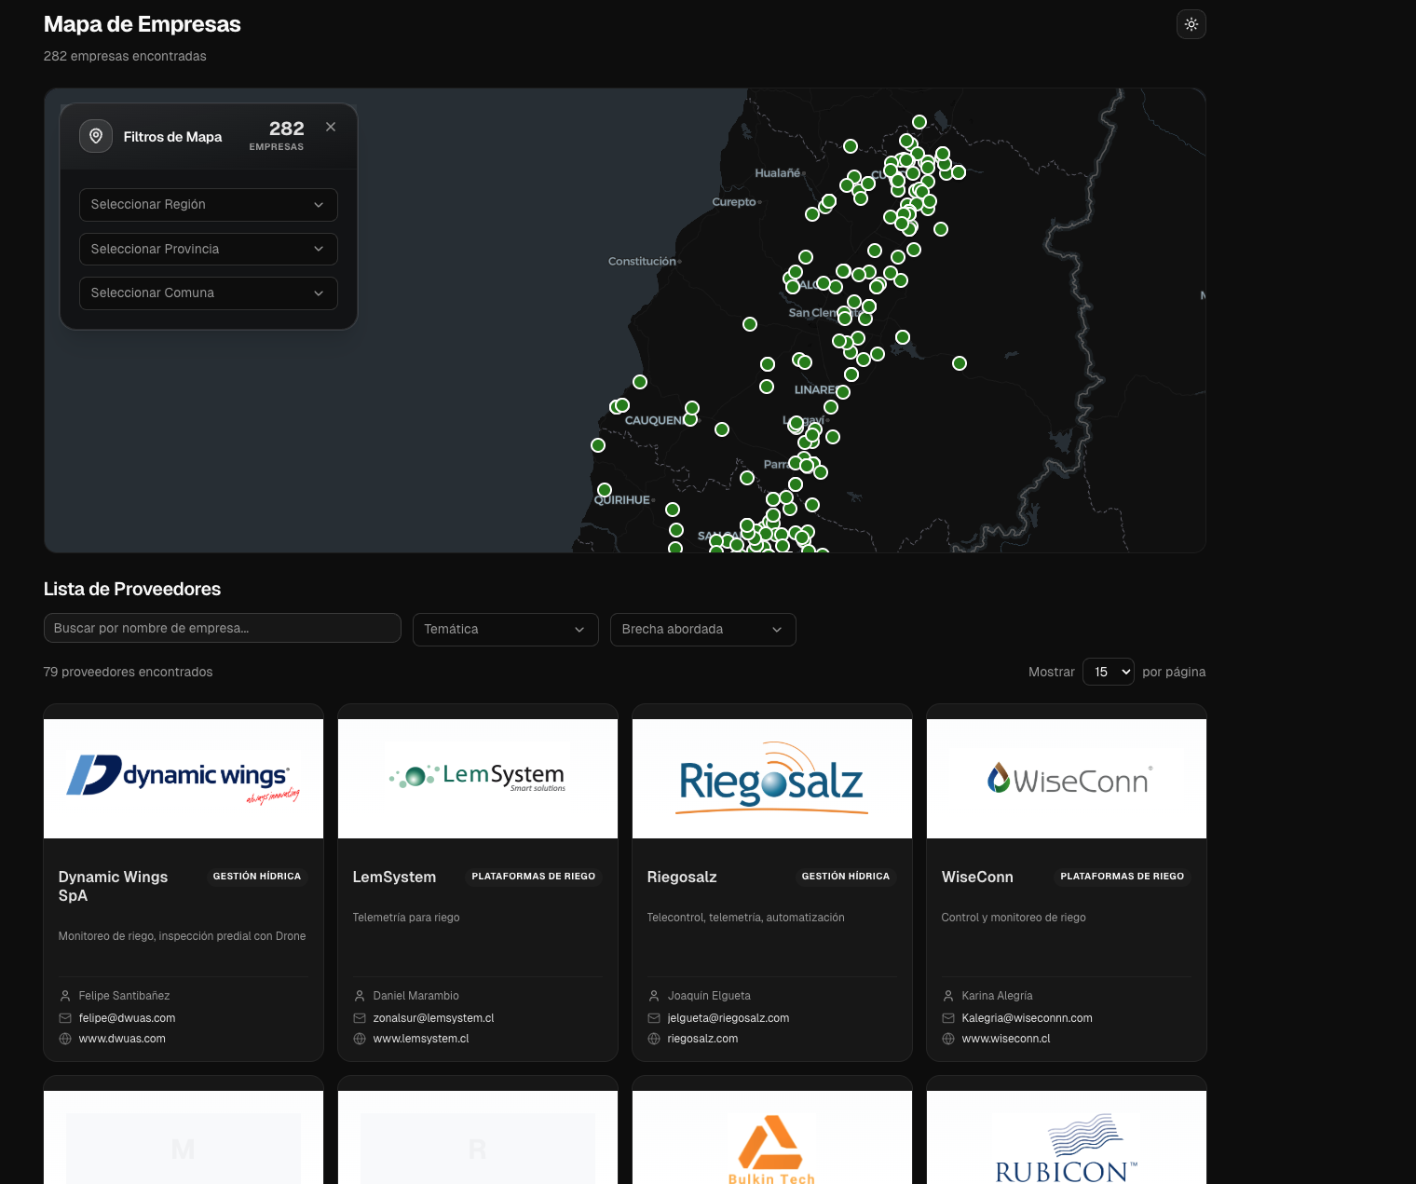Toggle the light/dark theme sun icon
This screenshot has width=1416, height=1184.
point(1191,24)
